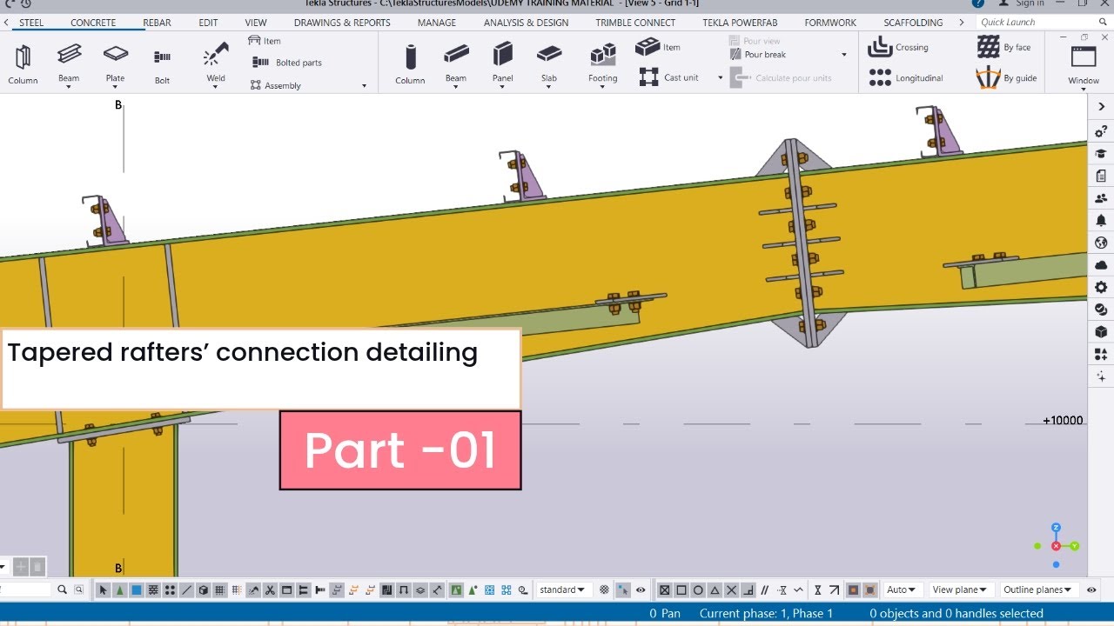The width and height of the screenshot is (1114, 626).
Task: Toggle the select all arrow switch
Action: click(x=104, y=590)
